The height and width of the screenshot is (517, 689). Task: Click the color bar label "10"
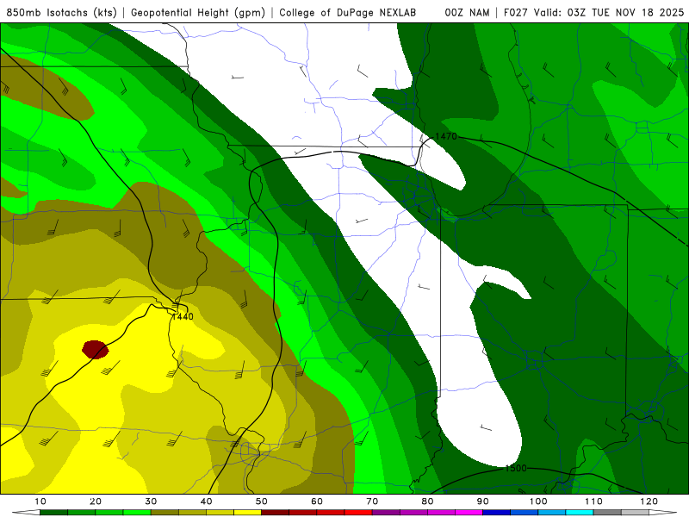[40, 501]
